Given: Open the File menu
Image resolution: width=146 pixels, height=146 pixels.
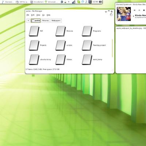Looking at the screenshot, I should pos(28,15).
